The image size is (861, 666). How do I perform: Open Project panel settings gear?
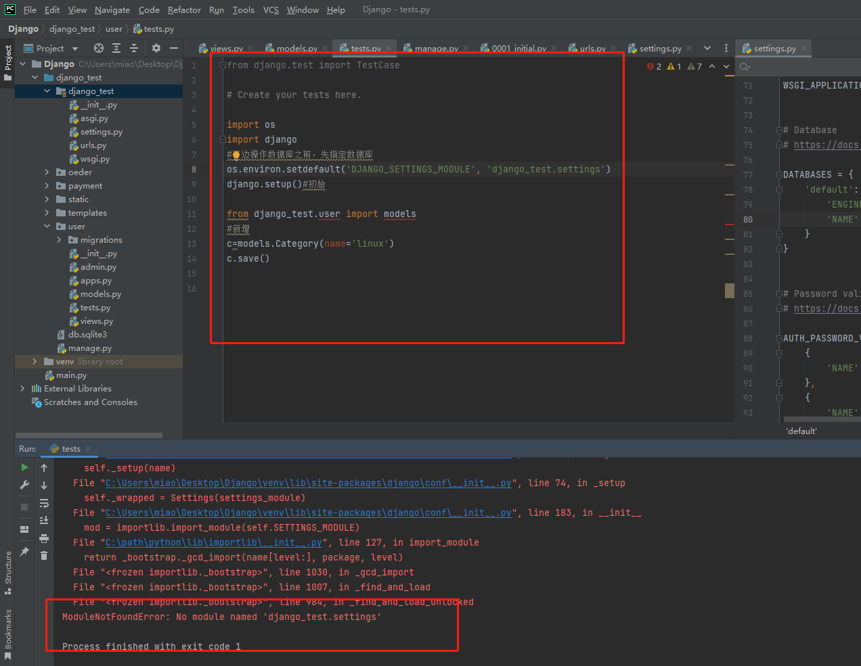point(156,48)
